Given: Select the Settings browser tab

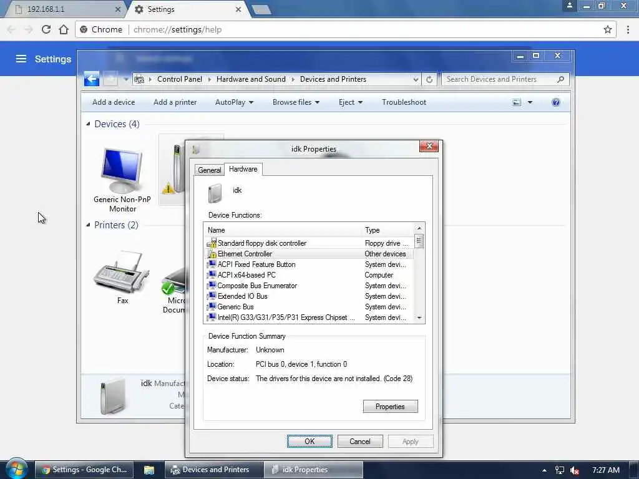Looking at the screenshot, I should (187, 9).
